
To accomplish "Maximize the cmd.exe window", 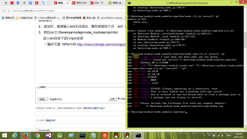I will pos(236,2).
